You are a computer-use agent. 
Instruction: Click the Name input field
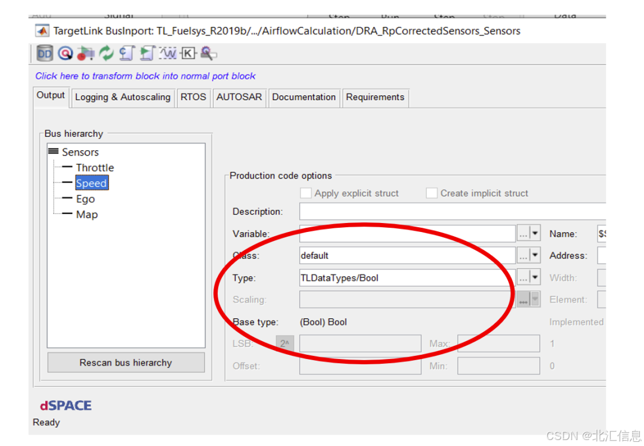pyautogui.click(x=601, y=233)
